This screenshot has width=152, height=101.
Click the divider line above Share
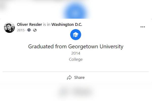click(x=75, y=72)
